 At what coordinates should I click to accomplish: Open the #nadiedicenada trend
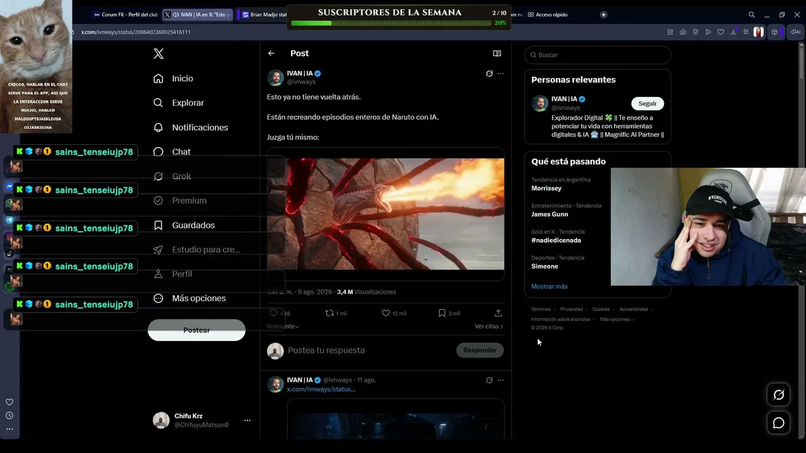pos(556,240)
